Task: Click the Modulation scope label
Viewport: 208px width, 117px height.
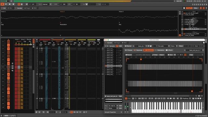Action: point(63,25)
